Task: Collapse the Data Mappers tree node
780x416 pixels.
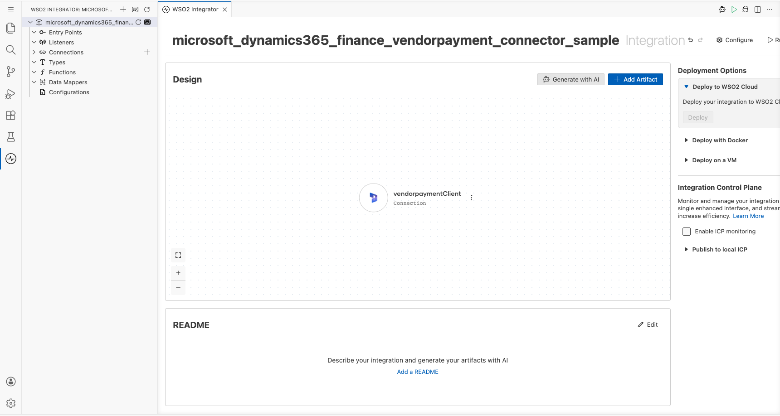Action: point(34,82)
